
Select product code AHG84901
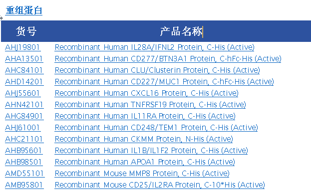tap(24, 116)
